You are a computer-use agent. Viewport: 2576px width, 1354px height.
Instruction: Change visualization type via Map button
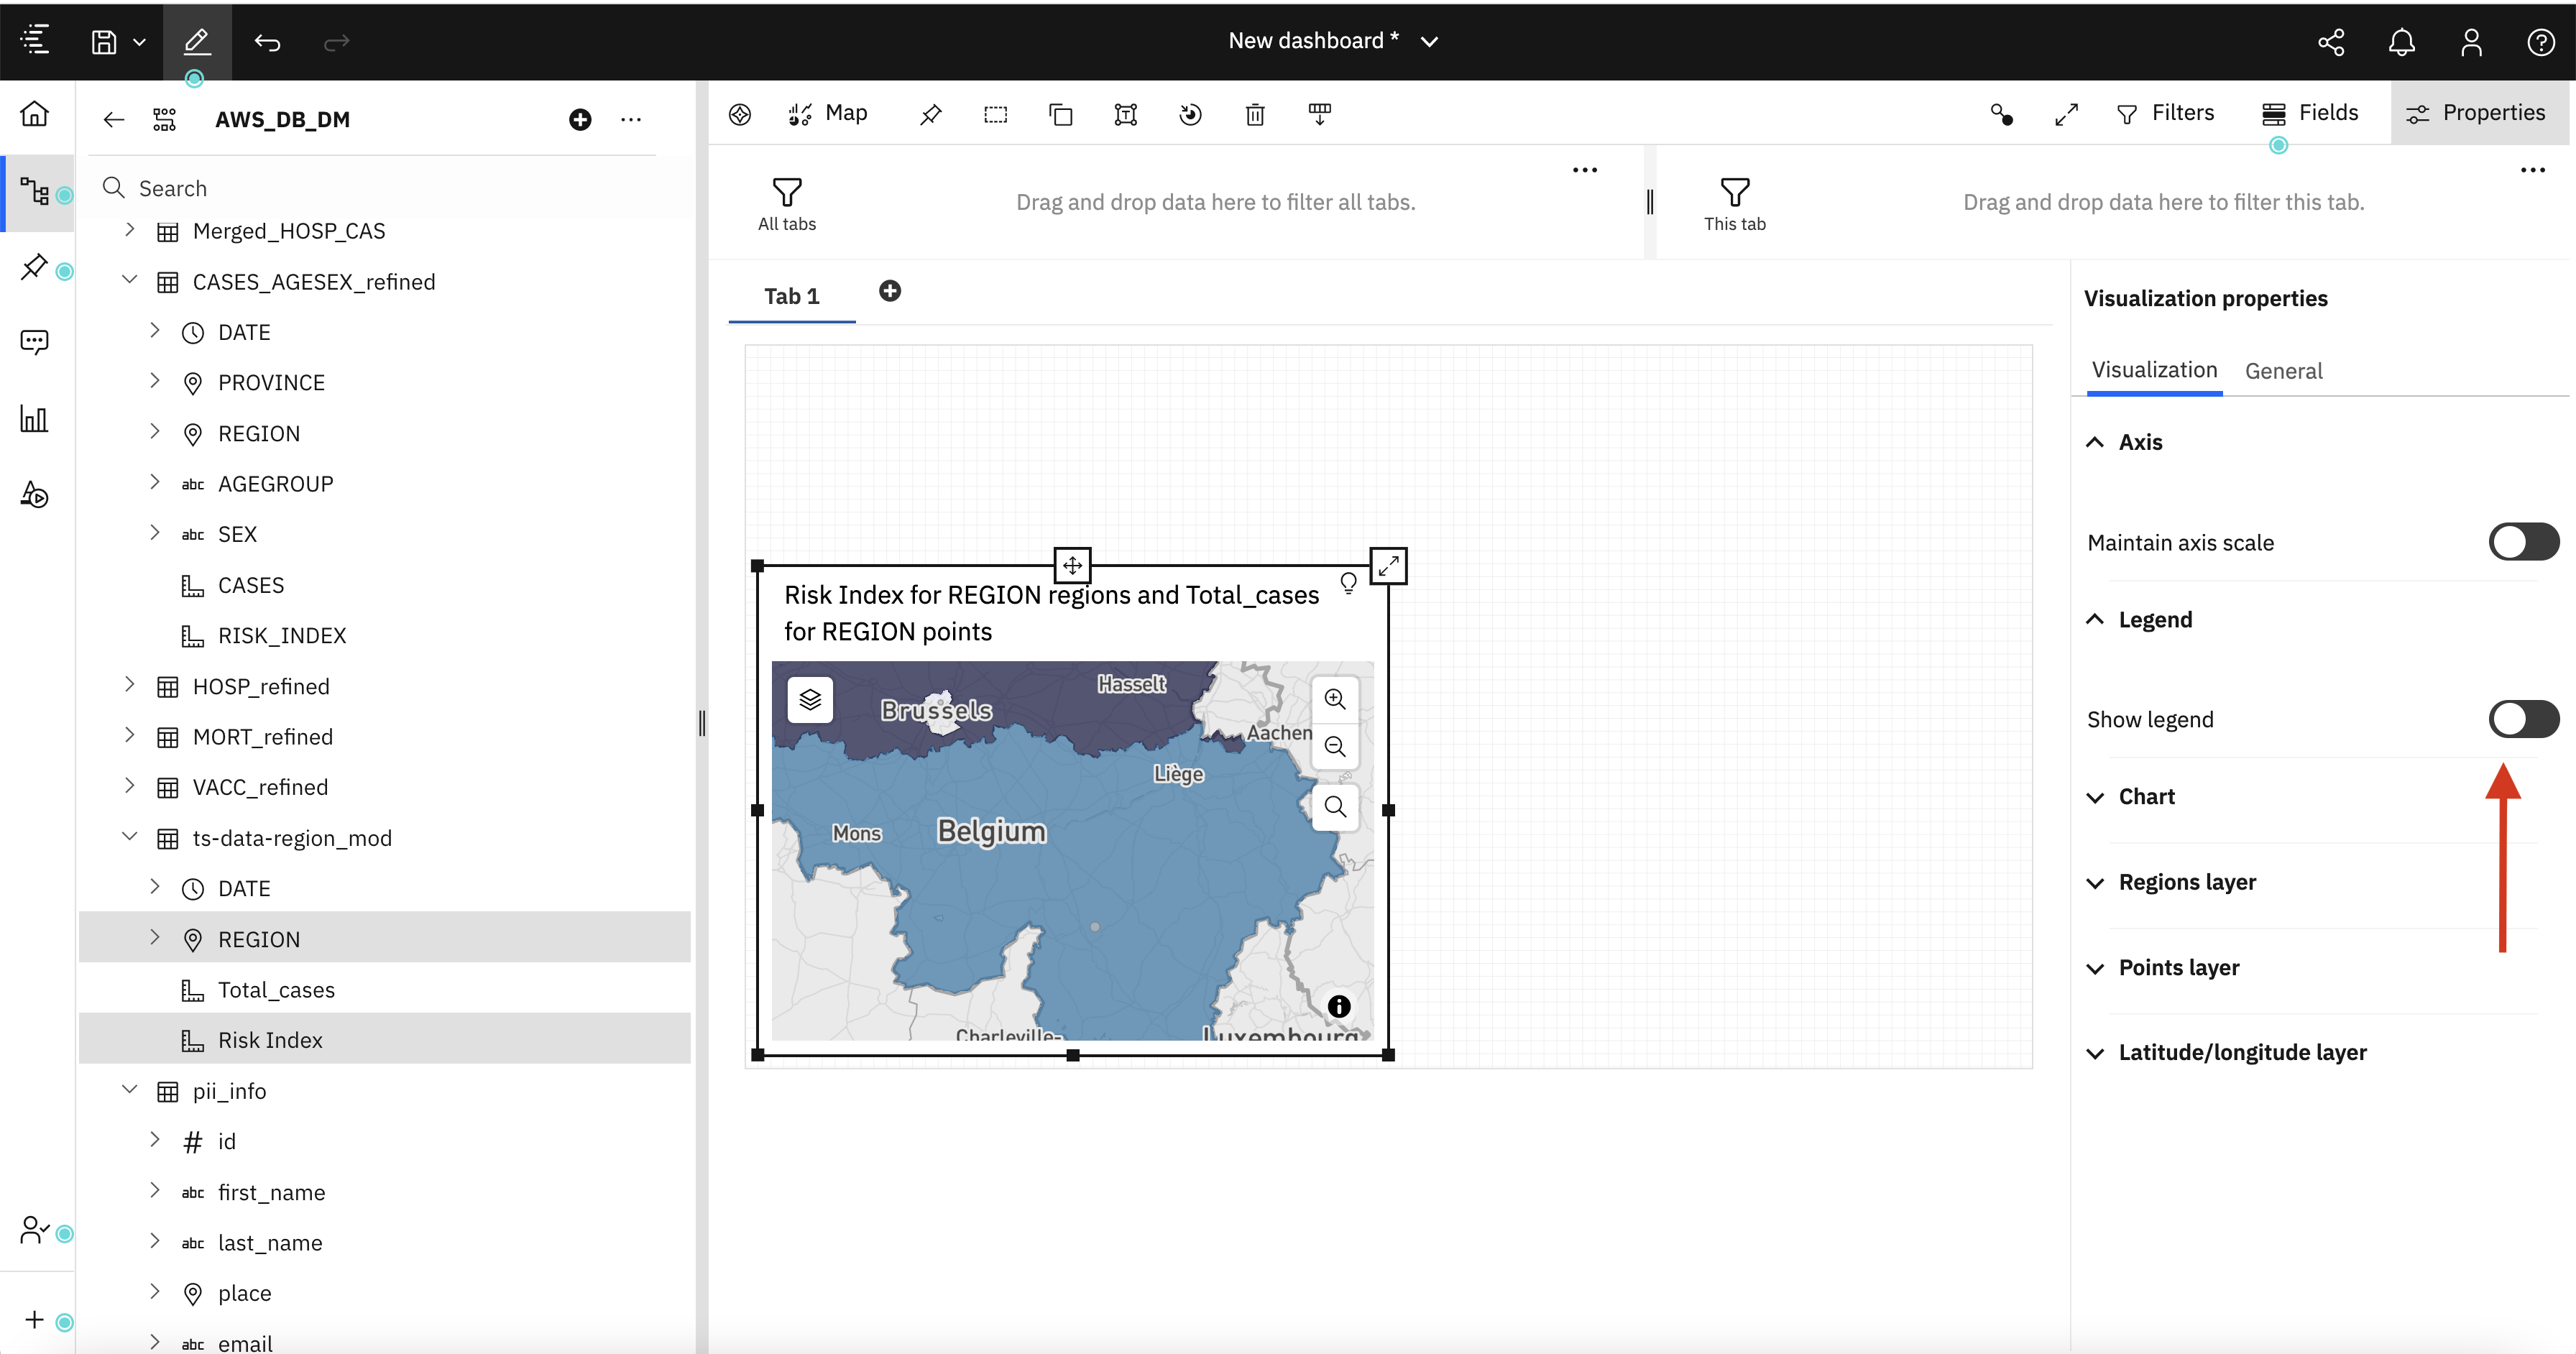tap(827, 113)
